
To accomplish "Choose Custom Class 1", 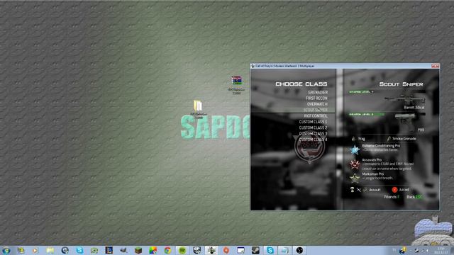I will (313, 122).
